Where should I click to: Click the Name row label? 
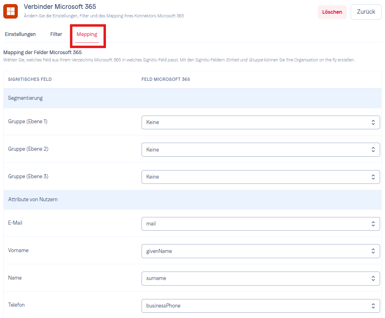(x=15, y=278)
